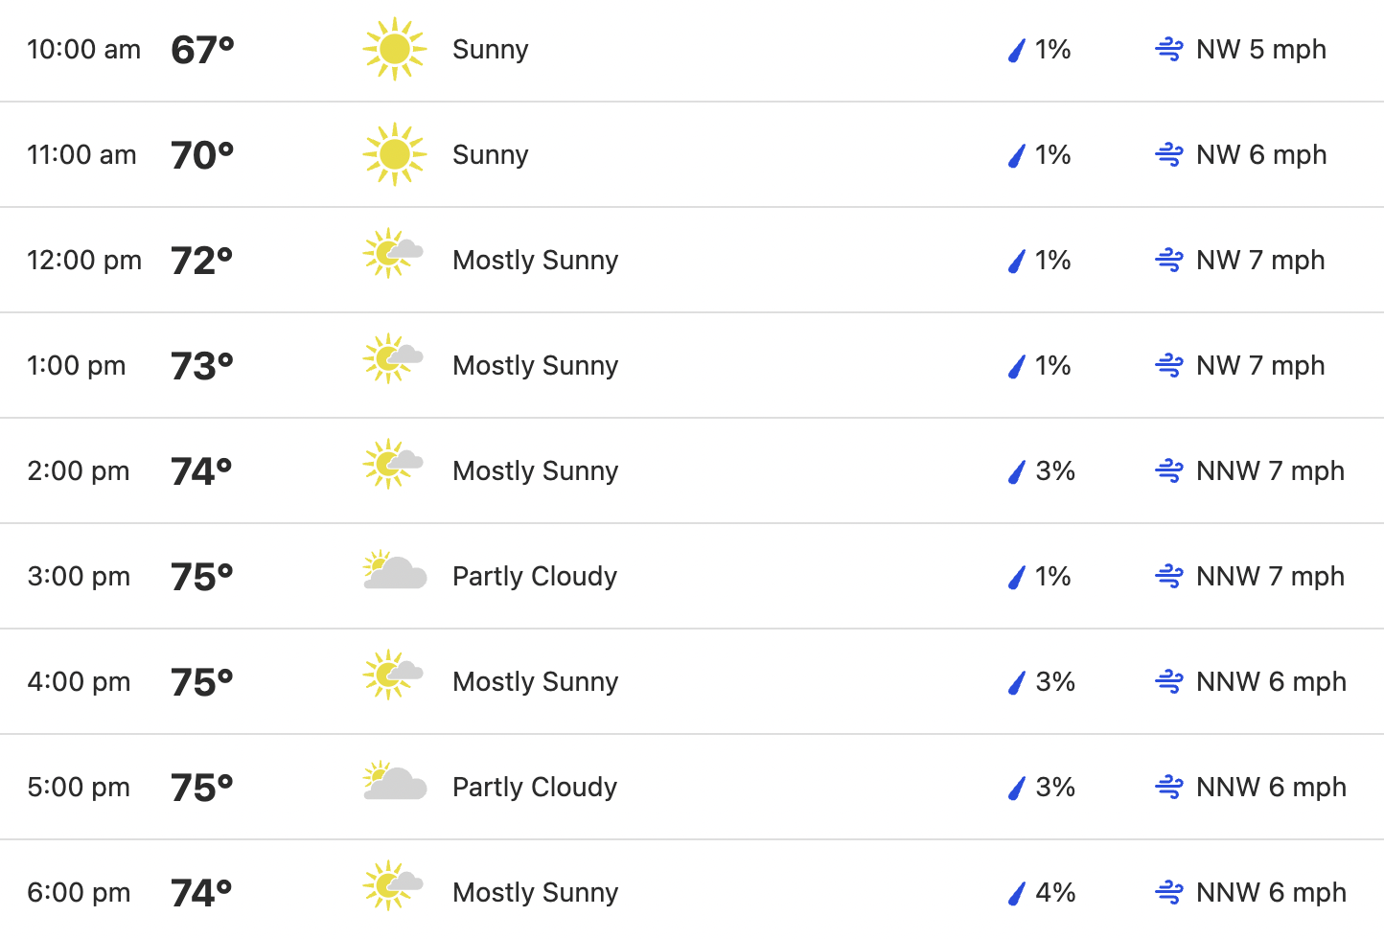Viewport: 1384px width, 939px height.
Task: Click the sunny icon at 10:00 am
Action: click(394, 49)
